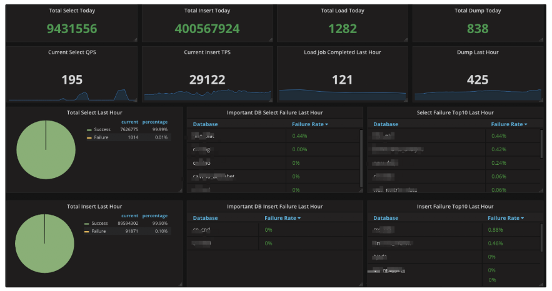Click sort arrow on Select Failure Top10 Failure Rate
552x291 pixels.
[526, 124]
